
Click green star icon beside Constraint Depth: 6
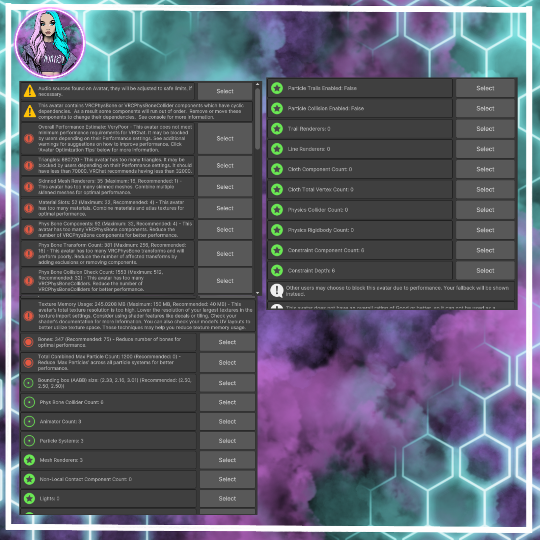(277, 271)
